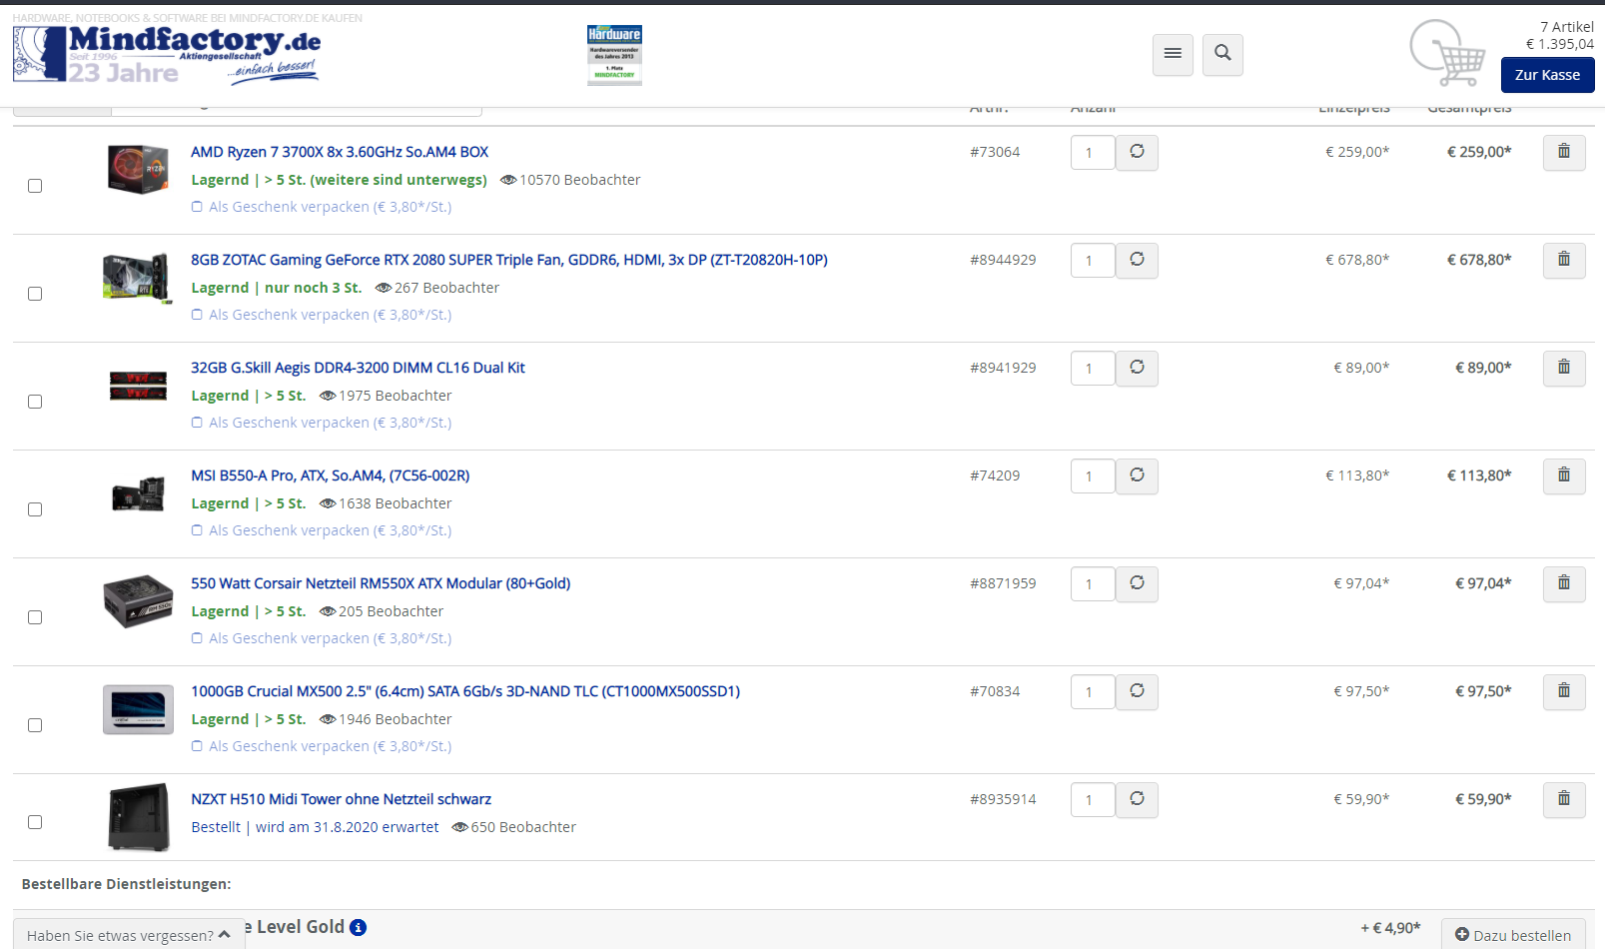The width and height of the screenshot is (1605, 949).
Task: Click the Dazu bestellen button
Action: point(1513,935)
